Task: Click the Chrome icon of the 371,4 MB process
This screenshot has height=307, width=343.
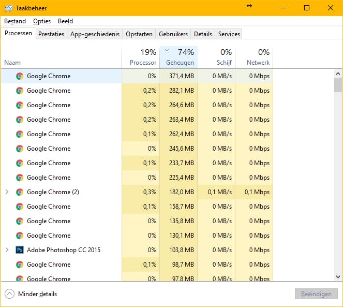Action: 20,76
